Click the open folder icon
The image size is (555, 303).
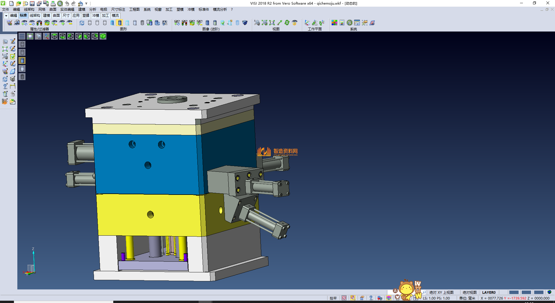(18, 3)
